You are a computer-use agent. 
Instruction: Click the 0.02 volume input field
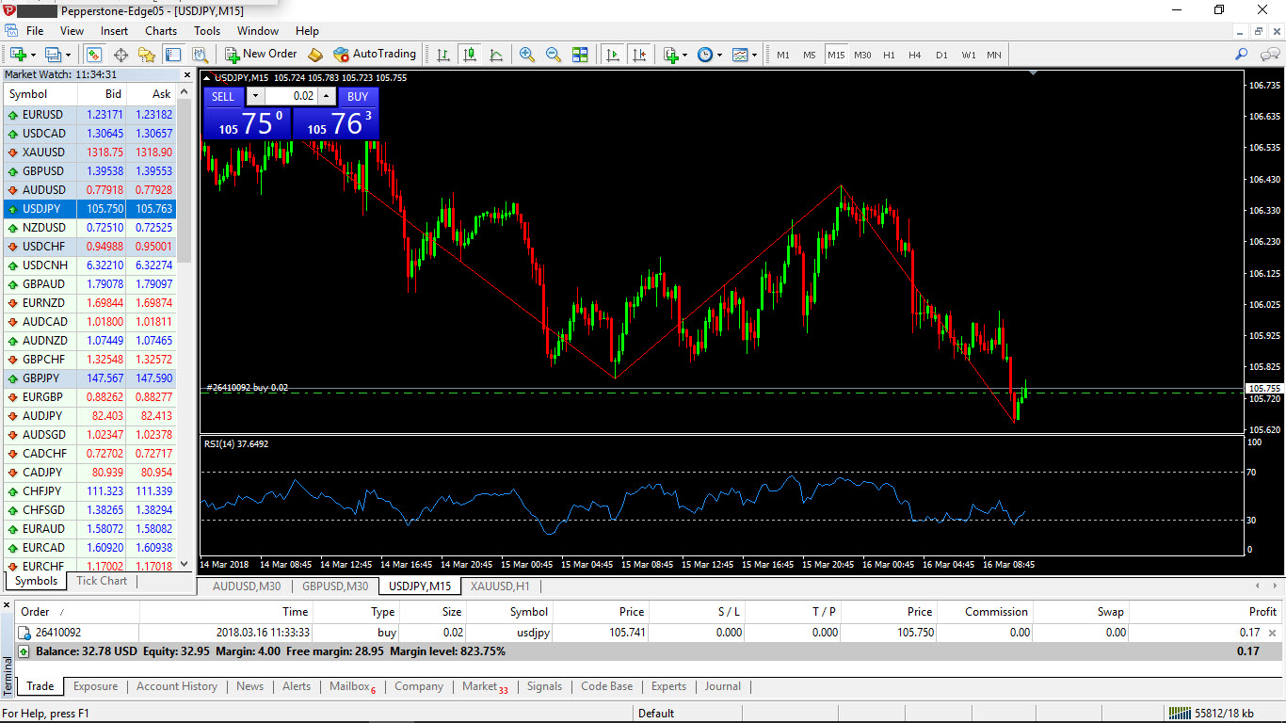(x=291, y=96)
